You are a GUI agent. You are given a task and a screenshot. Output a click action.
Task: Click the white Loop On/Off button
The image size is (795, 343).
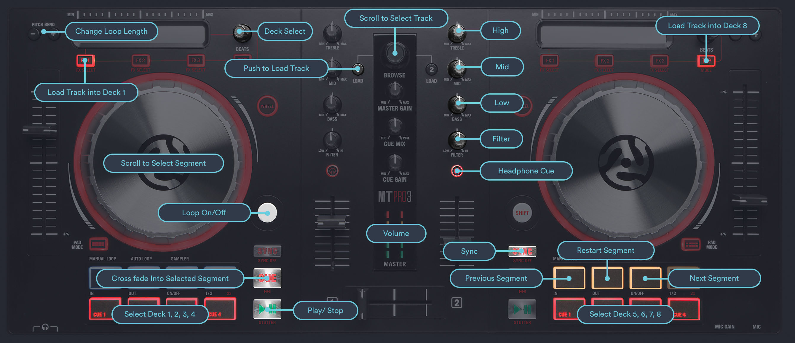[267, 213]
